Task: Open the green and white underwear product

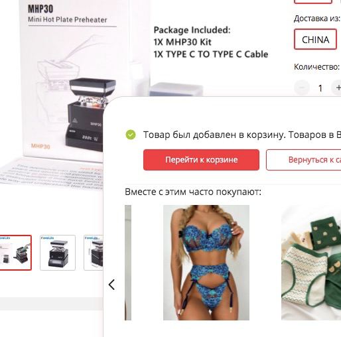Action: 311,263
